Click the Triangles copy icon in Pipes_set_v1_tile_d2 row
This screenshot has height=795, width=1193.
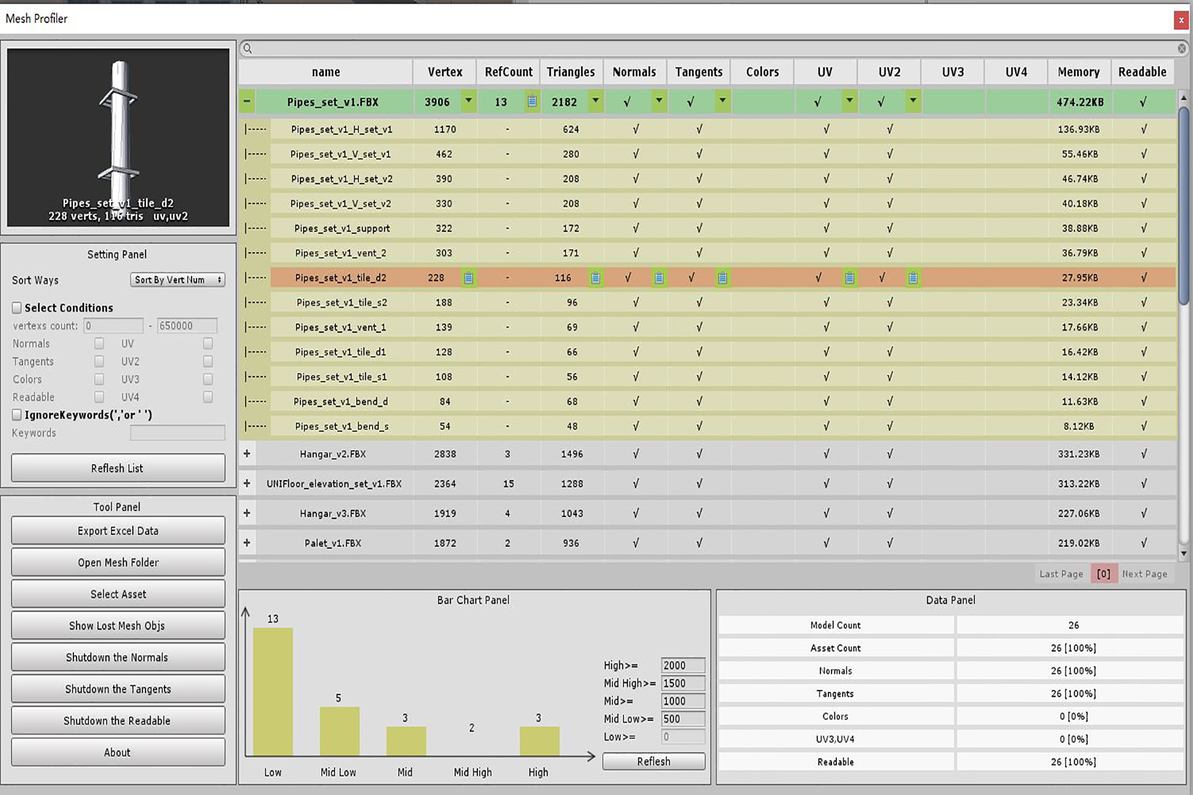click(x=595, y=278)
